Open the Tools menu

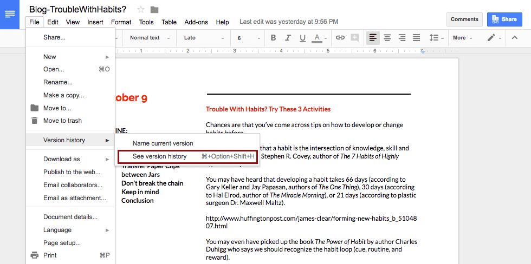click(146, 22)
